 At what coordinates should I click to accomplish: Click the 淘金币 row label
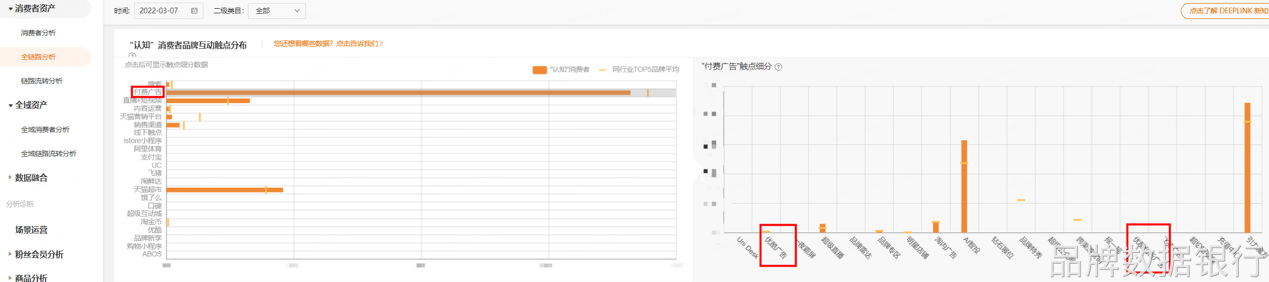pyautogui.click(x=151, y=222)
